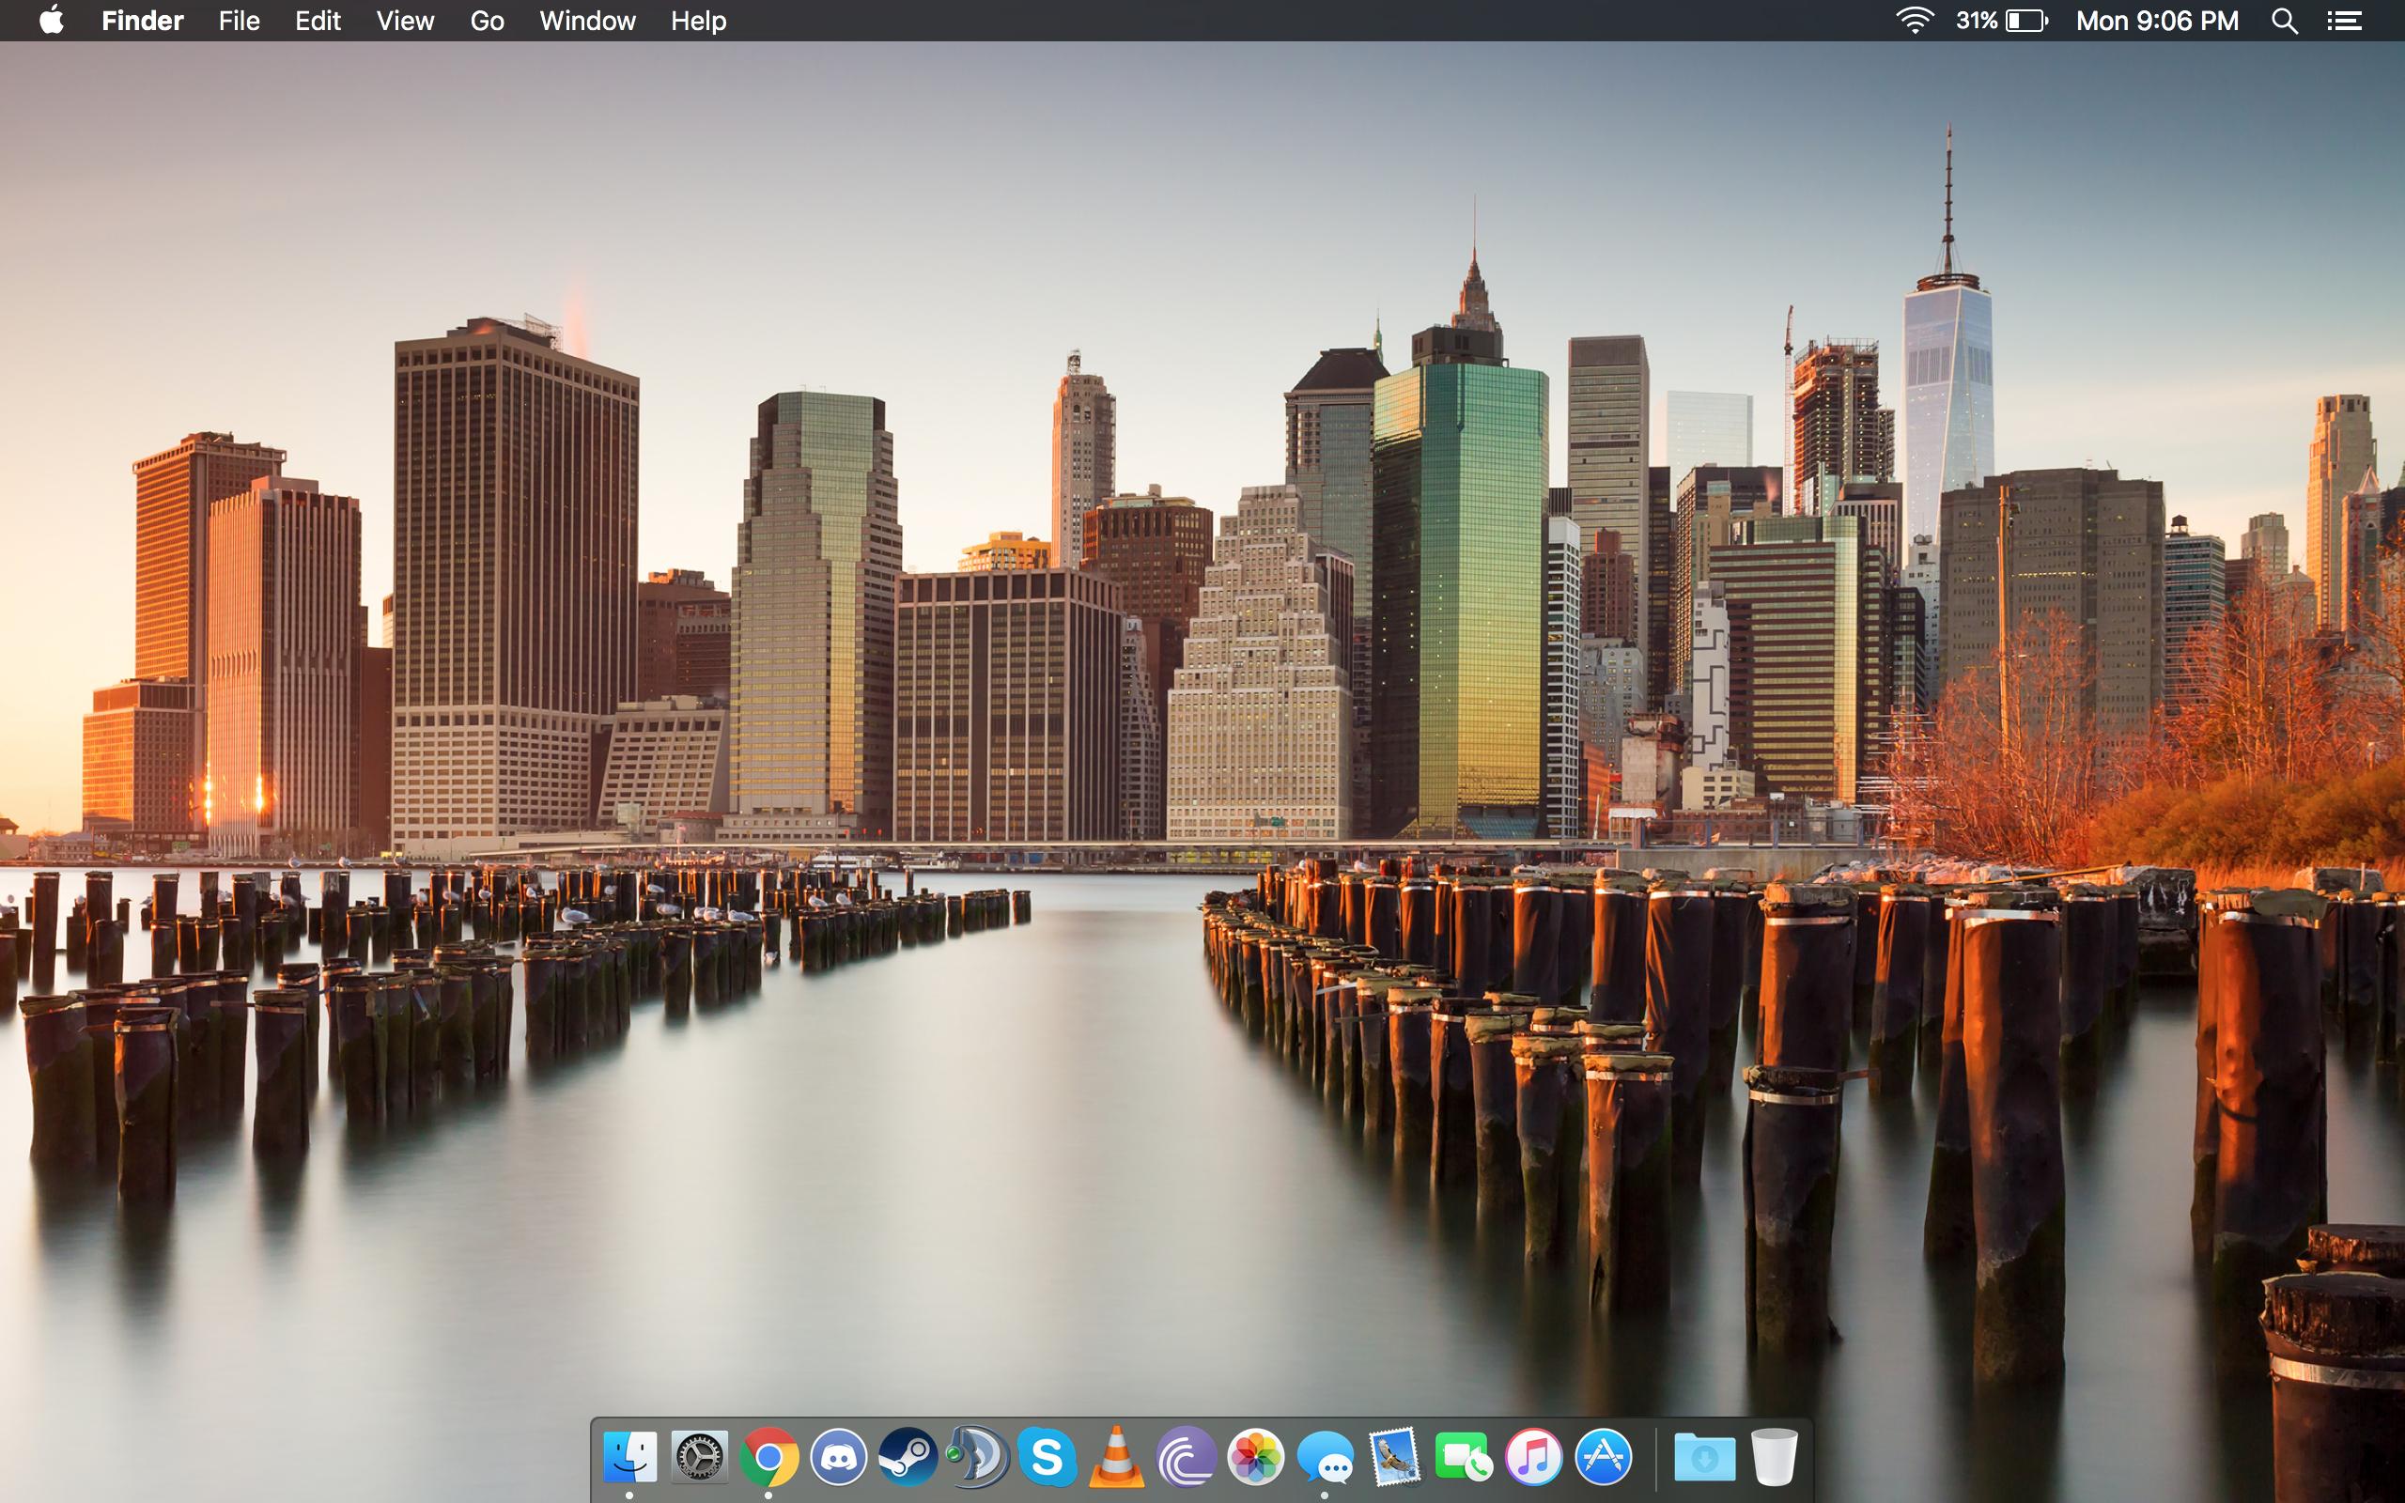Open FaceTime from the dock
Viewport: 2405px width, 1503px height.
(1464, 1457)
